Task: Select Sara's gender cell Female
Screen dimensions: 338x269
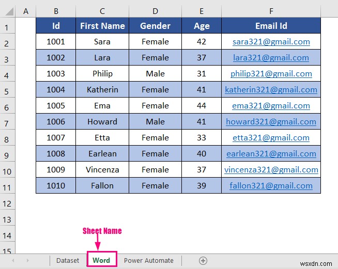Action: coord(155,42)
